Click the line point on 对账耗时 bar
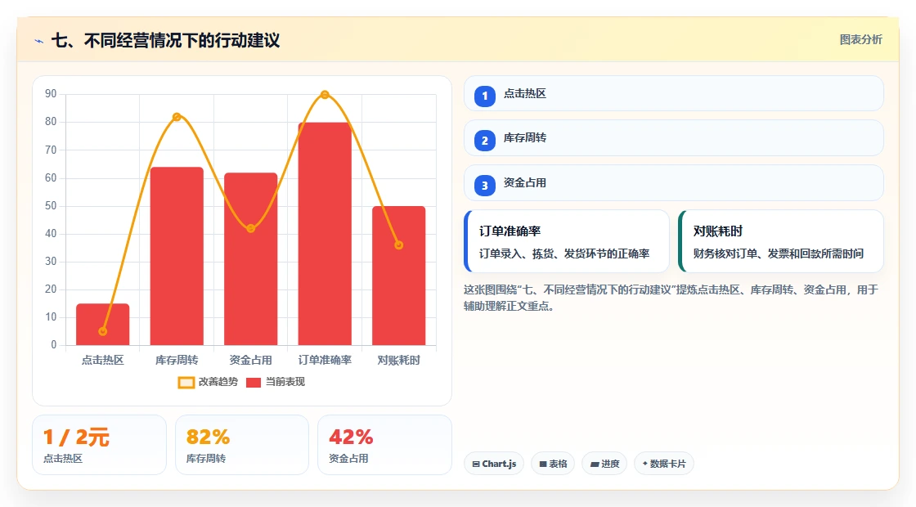This screenshot has width=916, height=507. pyautogui.click(x=399, y=245)
